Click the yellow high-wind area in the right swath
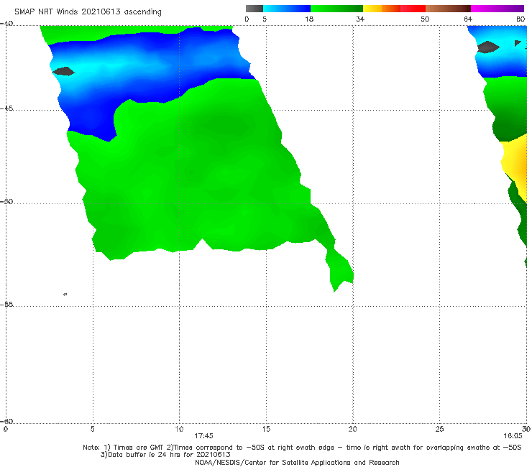532x467 pixels. 515,163
